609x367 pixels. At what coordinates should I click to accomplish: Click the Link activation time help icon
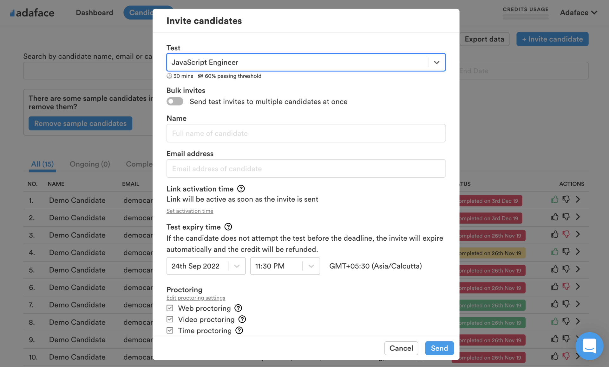[241, 189]
